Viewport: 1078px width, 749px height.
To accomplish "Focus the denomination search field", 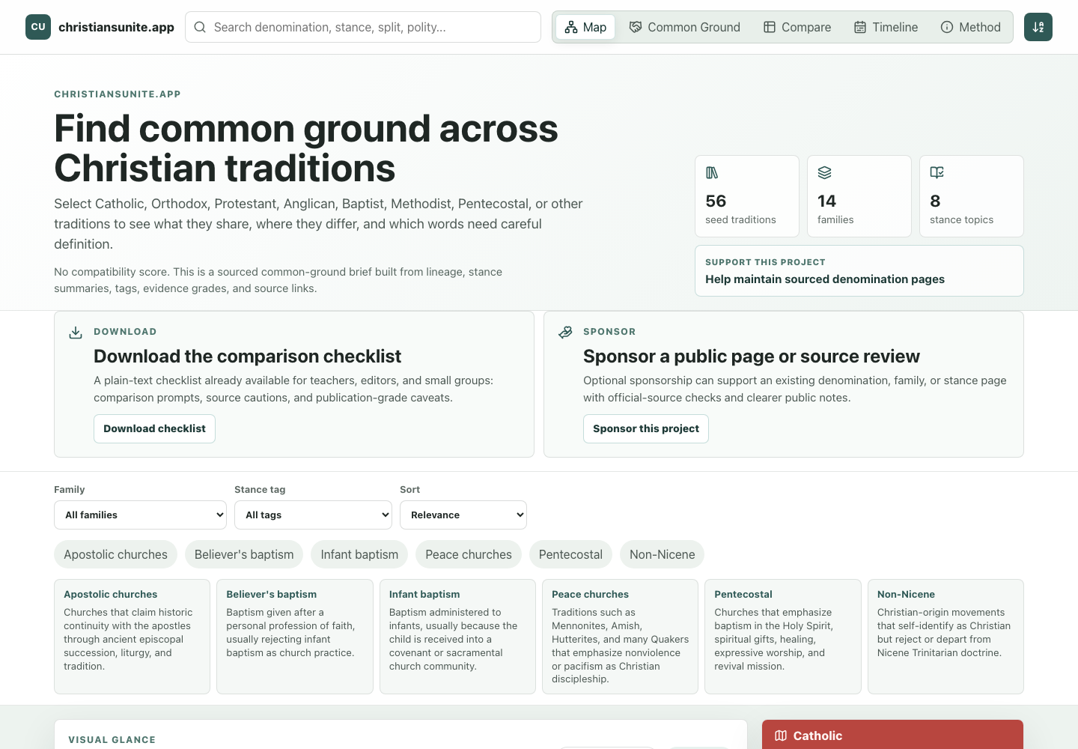I will tap(363, 27).
